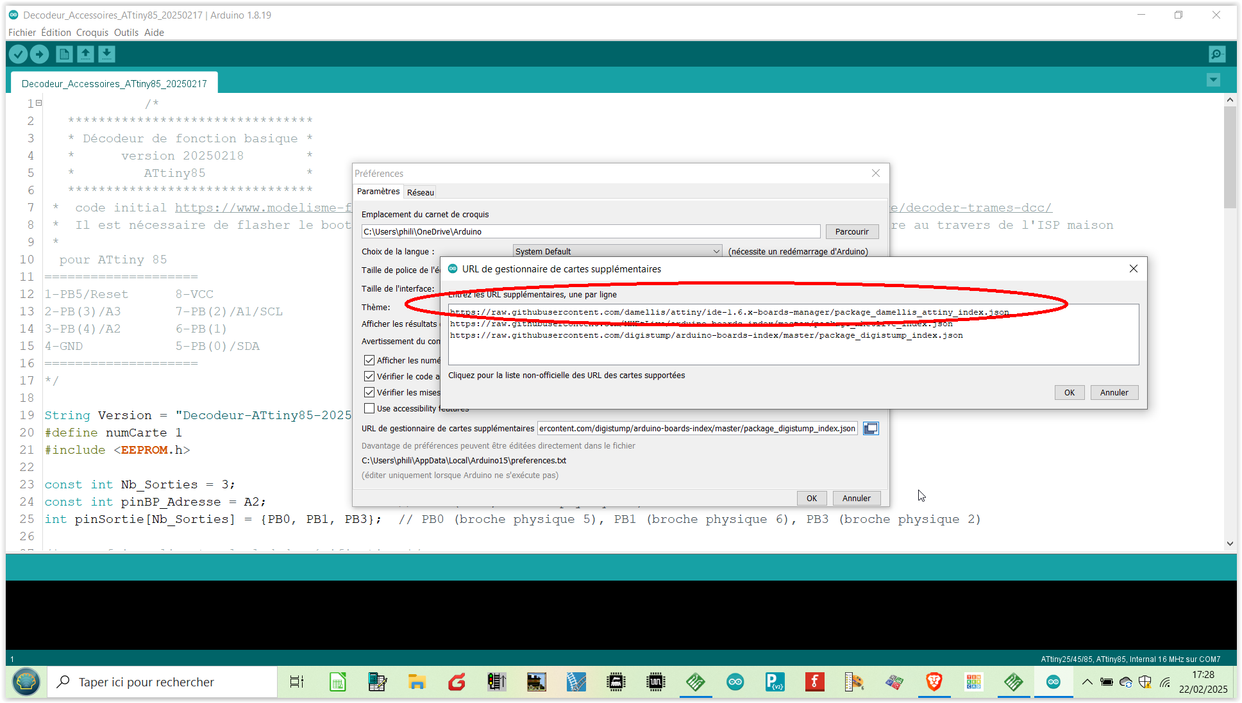The height and width of the screenshot is (703, 1242).
Task: Open the blue P{v2} taskbar app
Action: click(775, 682)
